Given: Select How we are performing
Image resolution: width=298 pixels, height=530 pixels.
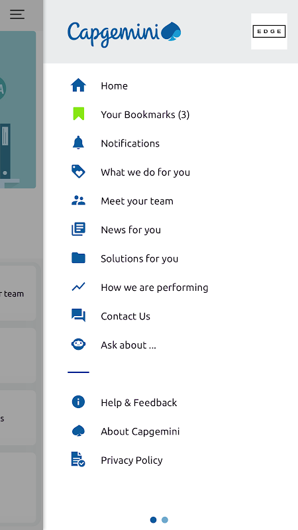Looking at the screenshot, I should pos(154,288).
